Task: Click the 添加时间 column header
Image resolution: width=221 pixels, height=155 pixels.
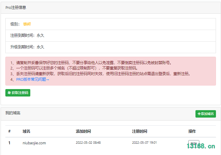Action: (83, 131)
